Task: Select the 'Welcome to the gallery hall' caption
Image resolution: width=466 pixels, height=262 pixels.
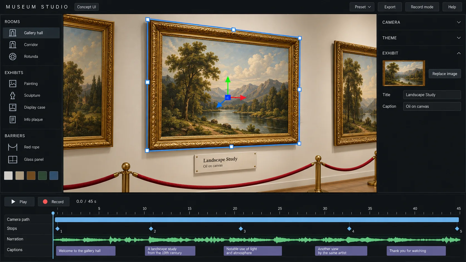Action: coord(86,251)
